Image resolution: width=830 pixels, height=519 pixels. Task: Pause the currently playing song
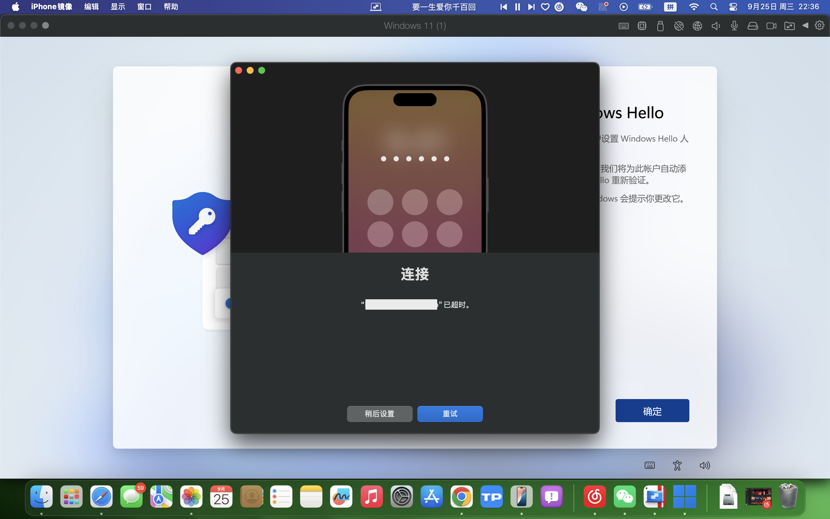coord(517,7)
